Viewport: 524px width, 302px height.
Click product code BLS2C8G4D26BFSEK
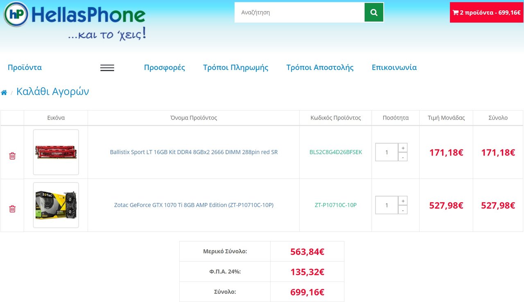click(336, 152)
